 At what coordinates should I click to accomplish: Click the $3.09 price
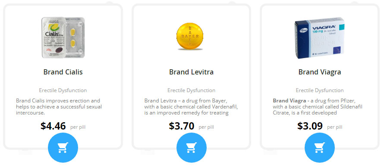click(310, 126)
